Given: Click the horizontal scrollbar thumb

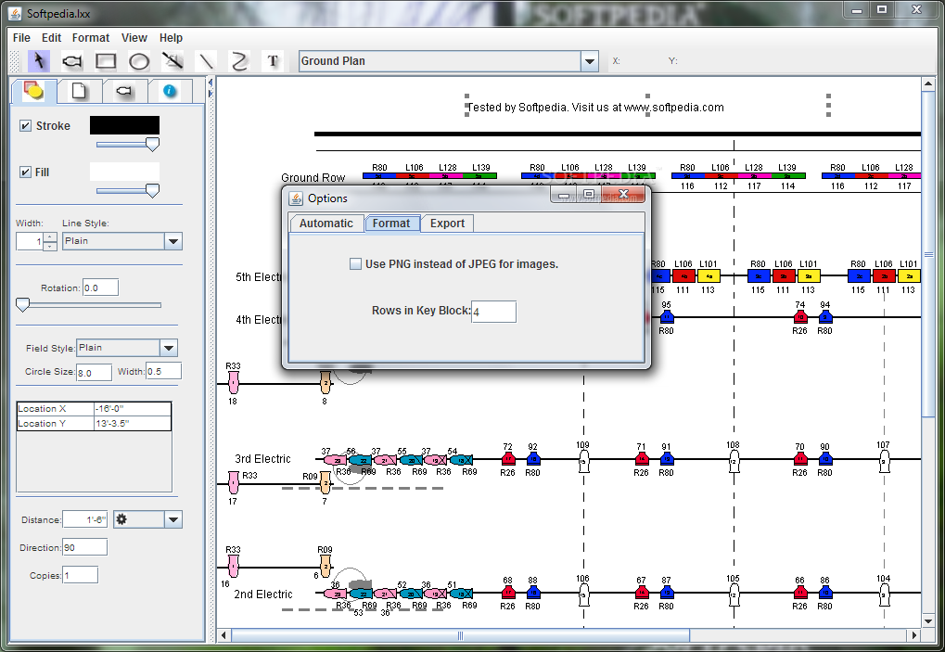Looking at the screenshot, I should point(461,635).
